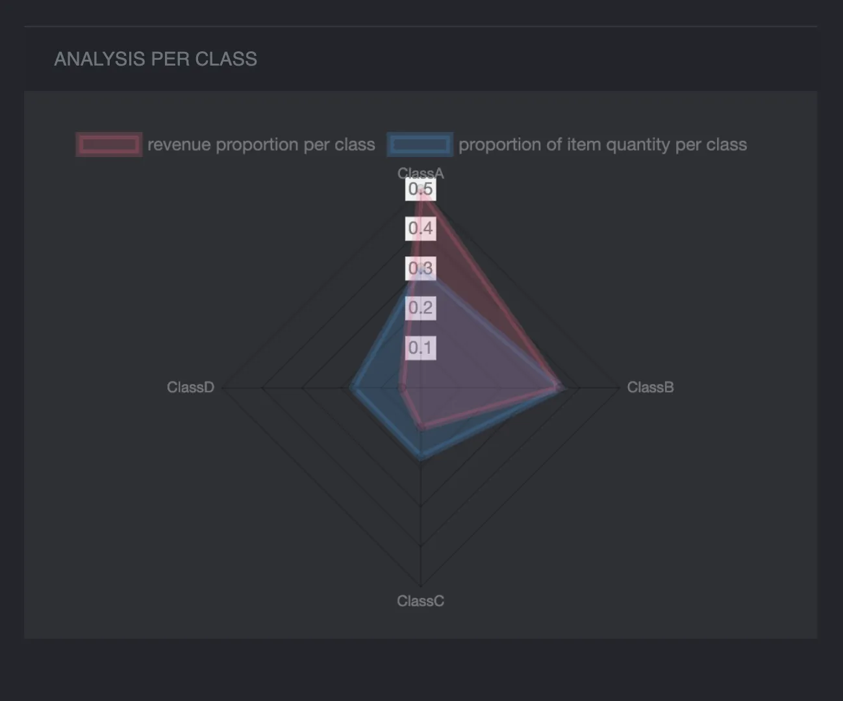The height and width of the screenshot is (701, 843).
Task: Select the blue quantity data point on ClassD axis
Action: click(x=353, y=388)
